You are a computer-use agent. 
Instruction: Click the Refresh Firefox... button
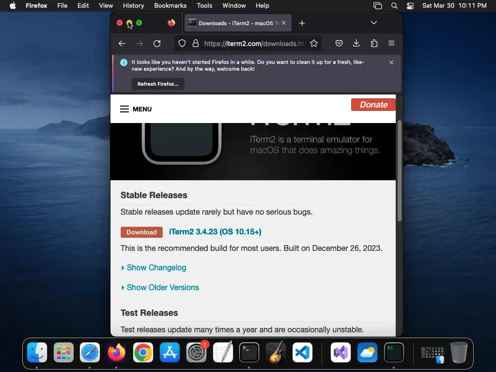point(158,84)
